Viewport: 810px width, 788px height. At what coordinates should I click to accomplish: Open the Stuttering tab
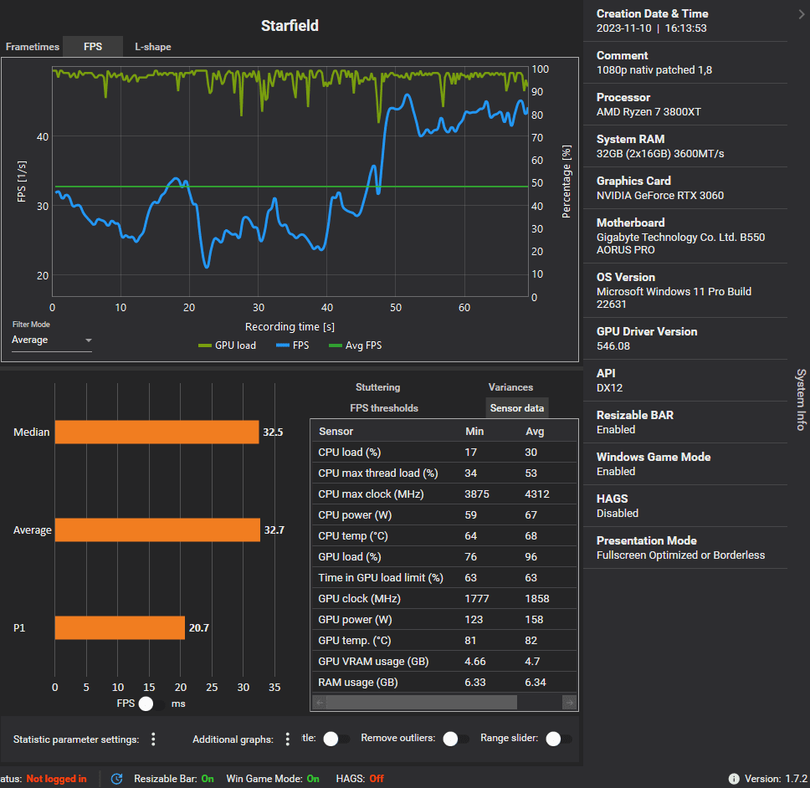coord(377,387)
